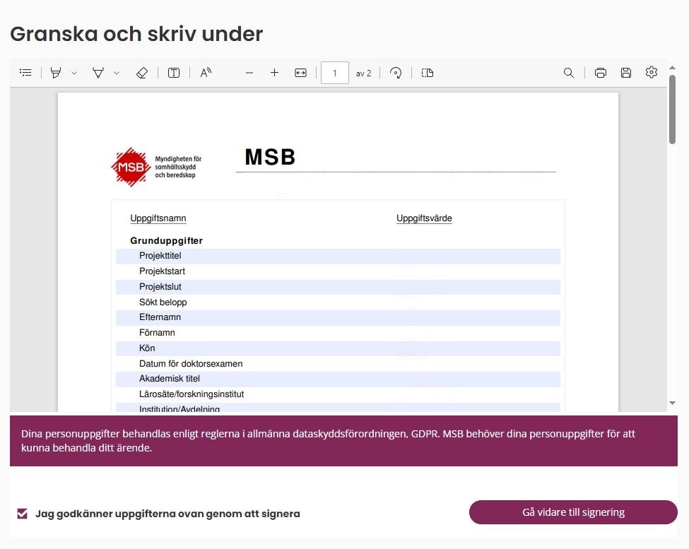Click the Uppgiftsvärde column header
Viewport: 689px width, 549px height.
point(424,218)
